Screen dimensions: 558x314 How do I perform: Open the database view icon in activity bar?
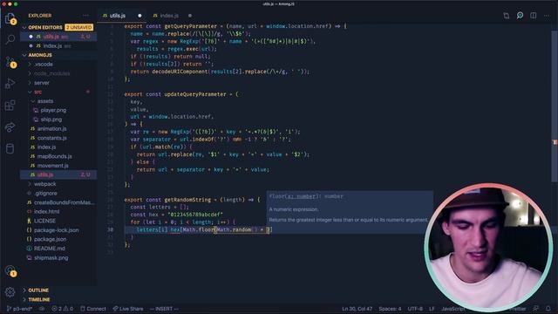pos(10,148)
